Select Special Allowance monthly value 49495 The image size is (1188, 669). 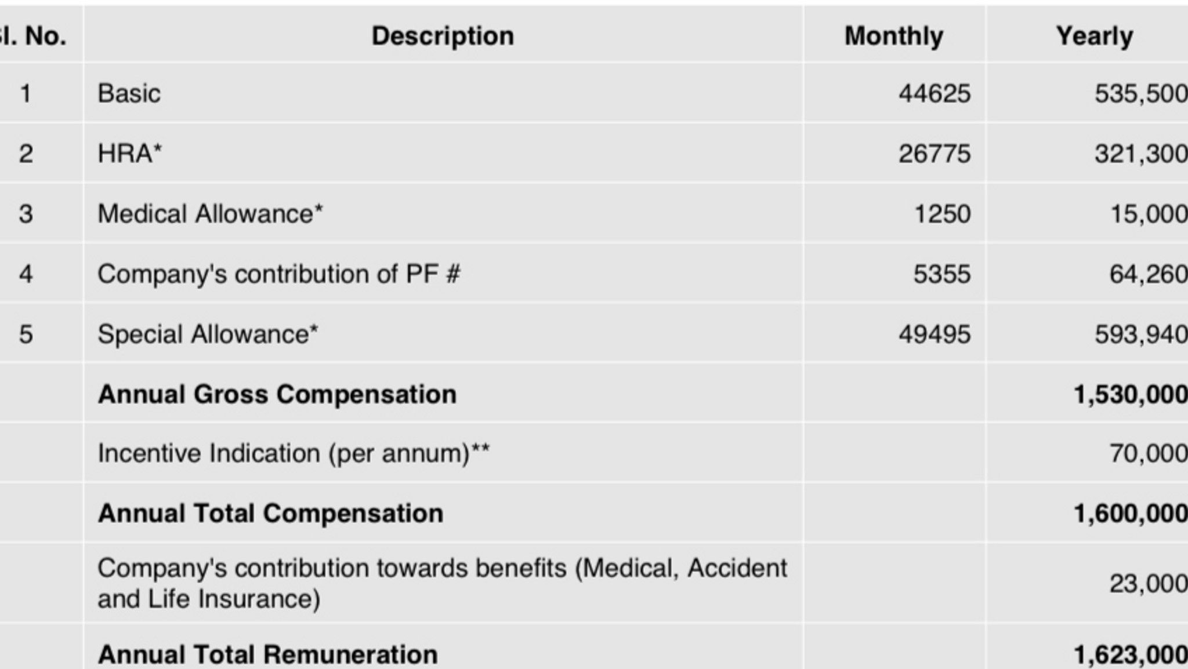(x=934, y=334)
